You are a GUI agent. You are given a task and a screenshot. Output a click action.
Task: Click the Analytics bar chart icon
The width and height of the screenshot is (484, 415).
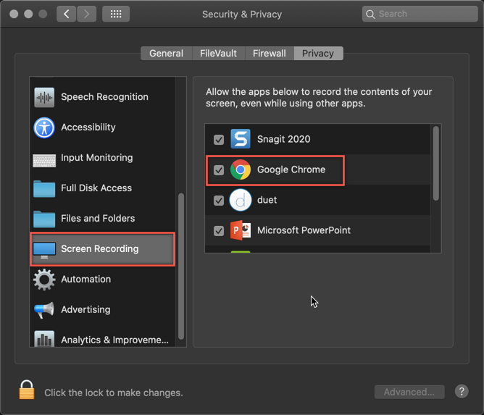pyautogui.click(x=44, y=339)
